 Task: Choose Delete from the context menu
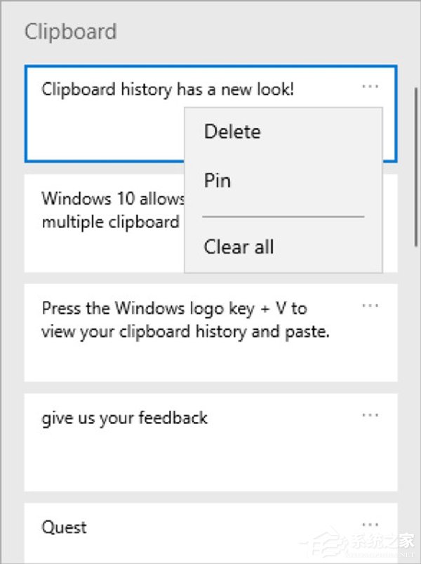click(x=232, y=132)
